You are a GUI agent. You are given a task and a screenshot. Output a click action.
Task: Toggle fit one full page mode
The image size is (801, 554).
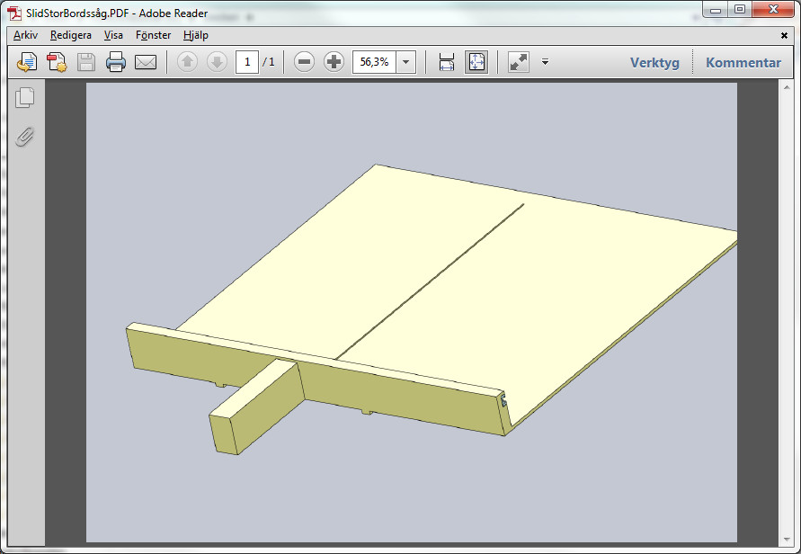click(476, 62)
